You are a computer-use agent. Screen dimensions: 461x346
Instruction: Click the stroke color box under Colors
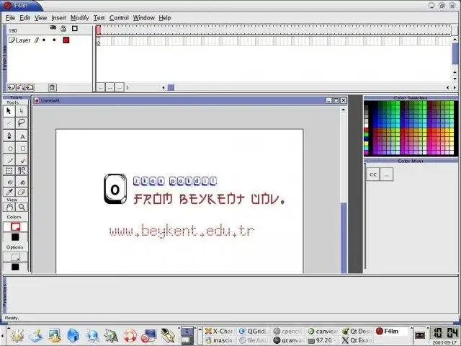click(x=15, y=227)
